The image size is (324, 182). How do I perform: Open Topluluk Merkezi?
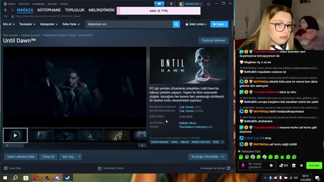[x=213, y=40]
